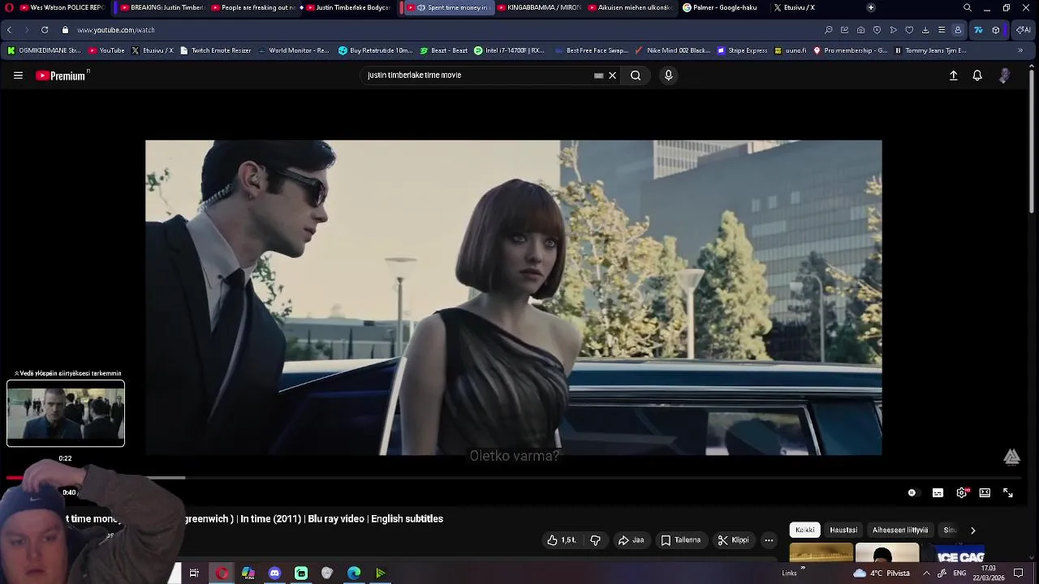Open OGMIKEDIMANE bookmark
The image size is (1039, 584).
[45, 50]
